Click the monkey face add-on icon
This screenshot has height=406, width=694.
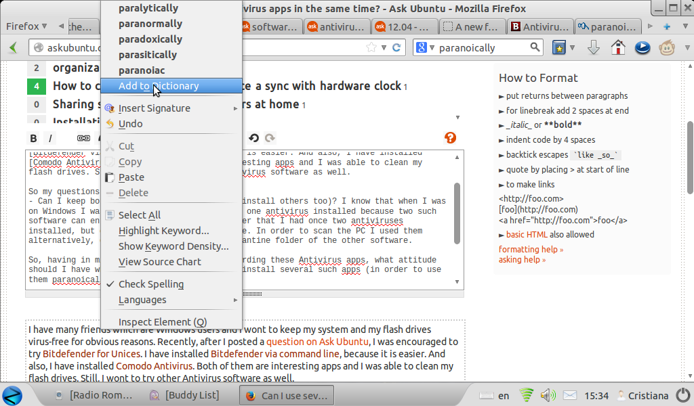tap(667, 47)
